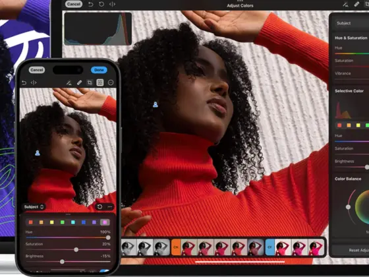
Task: Click the orange CN preset group label
Action: pyautogui.click(x=176, y=247)
